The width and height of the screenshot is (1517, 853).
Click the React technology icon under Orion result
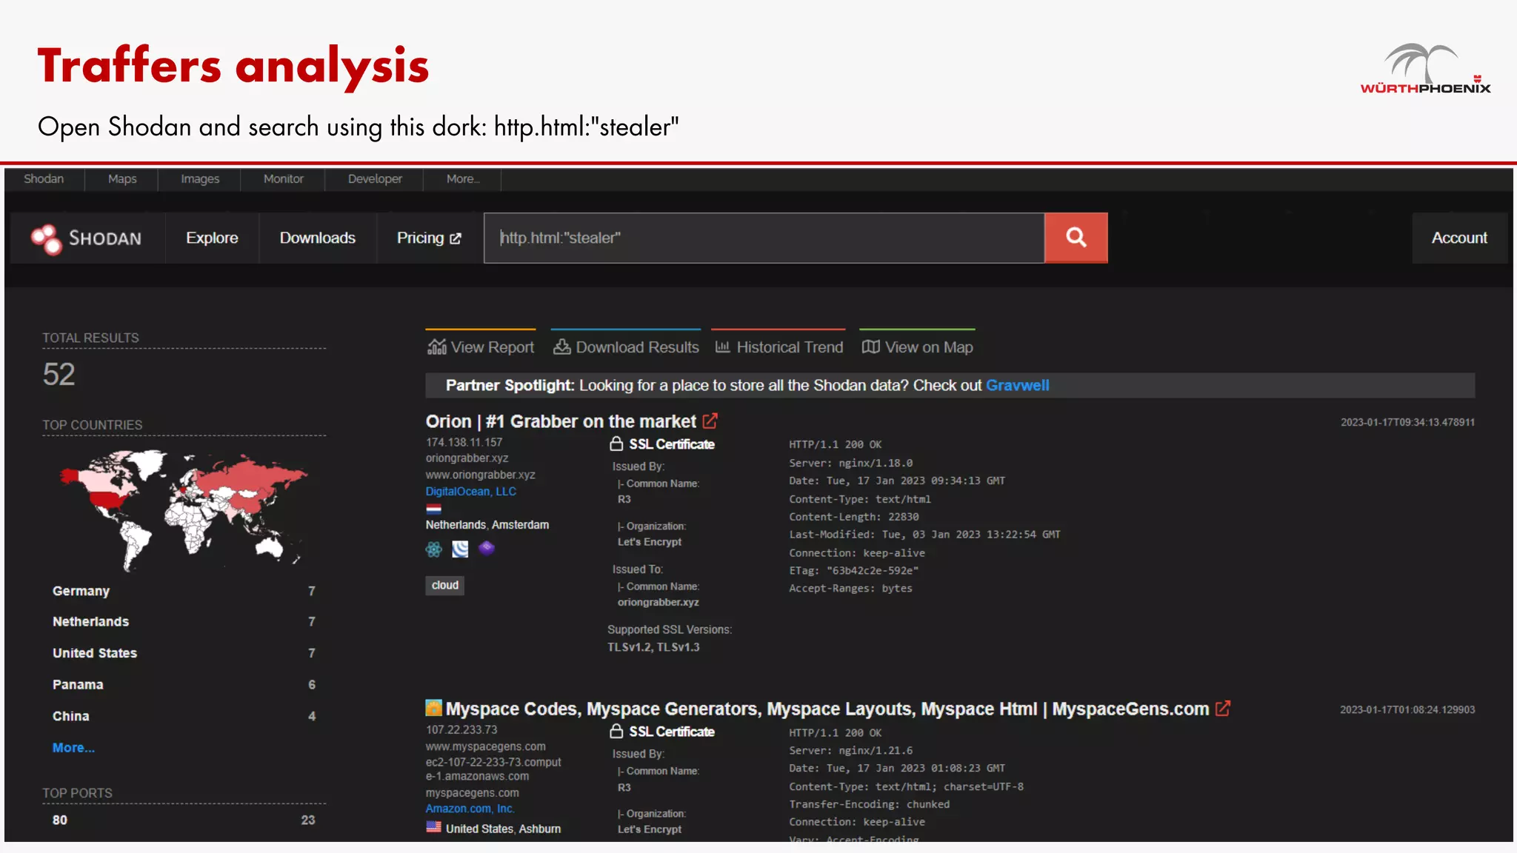[434, 549]
